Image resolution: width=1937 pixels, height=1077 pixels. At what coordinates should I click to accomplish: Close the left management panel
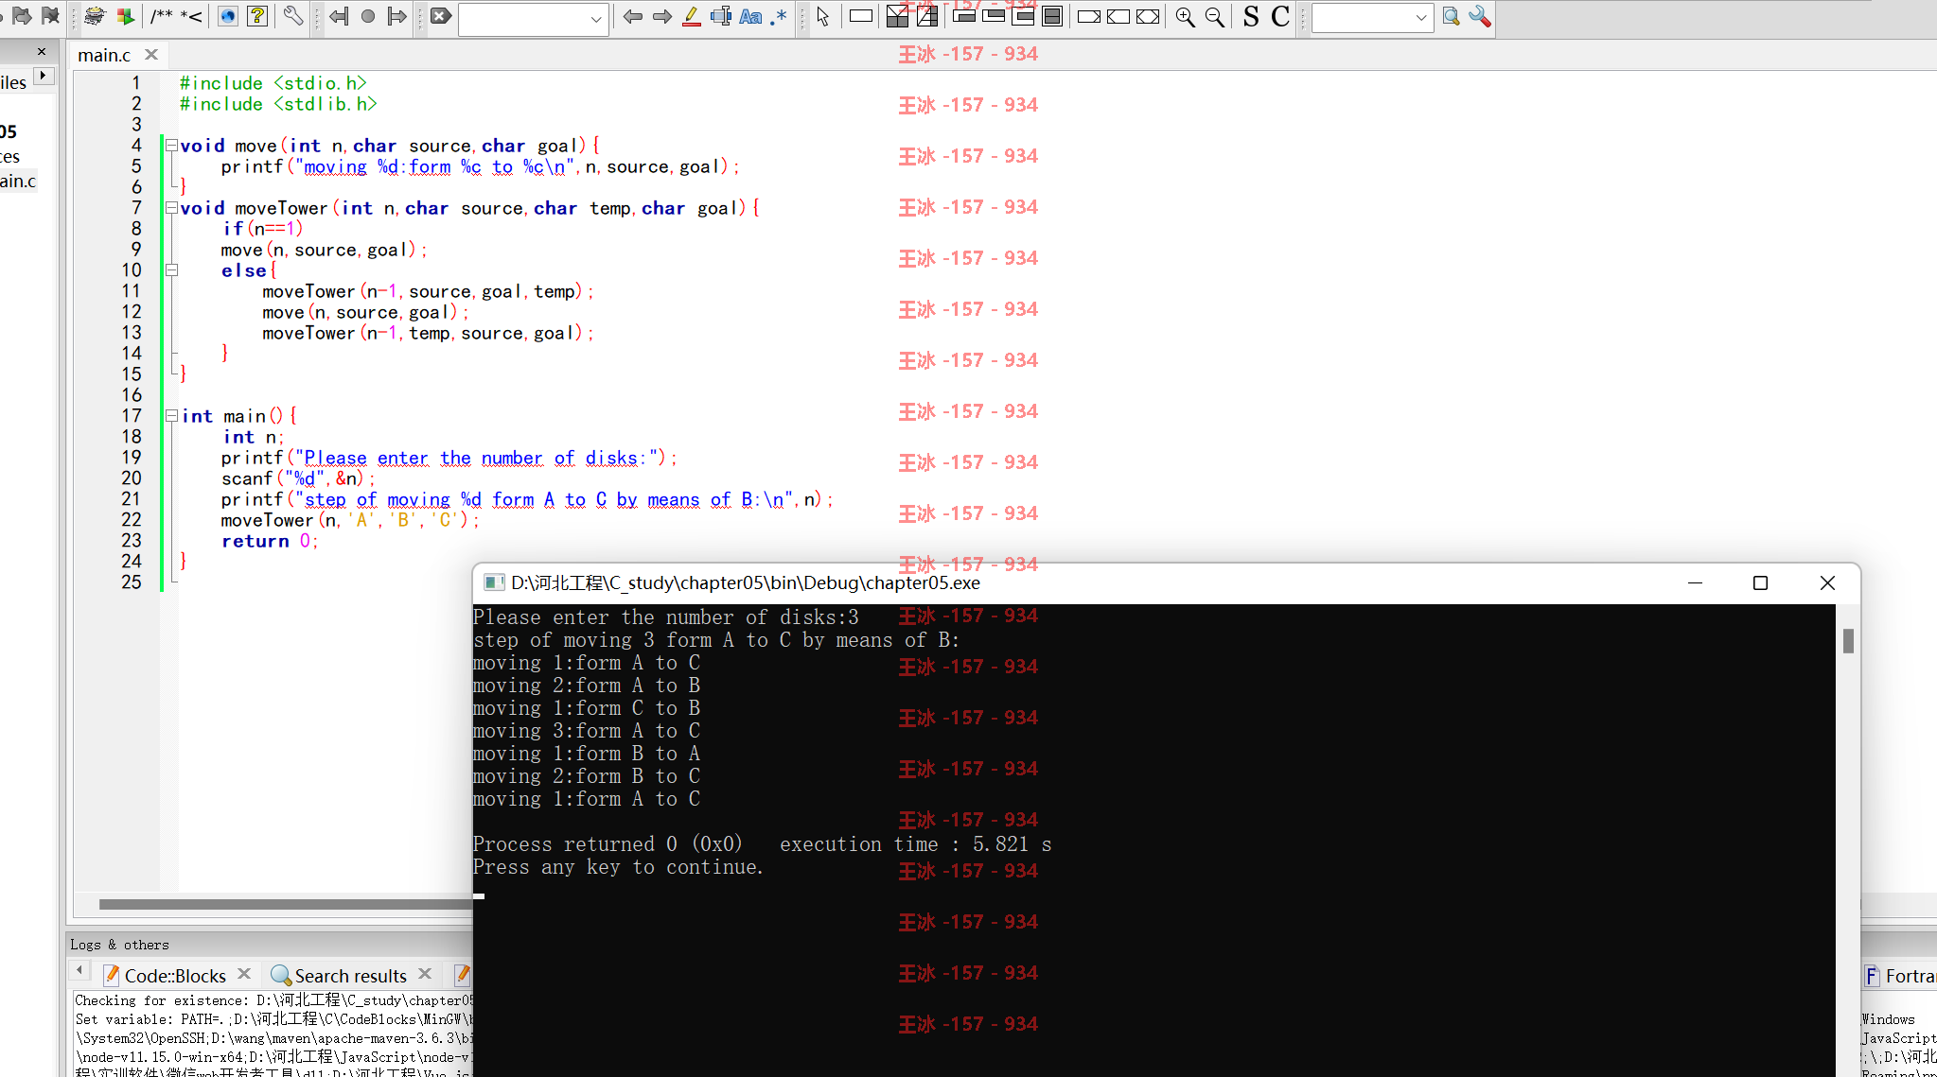coord(42,52)
